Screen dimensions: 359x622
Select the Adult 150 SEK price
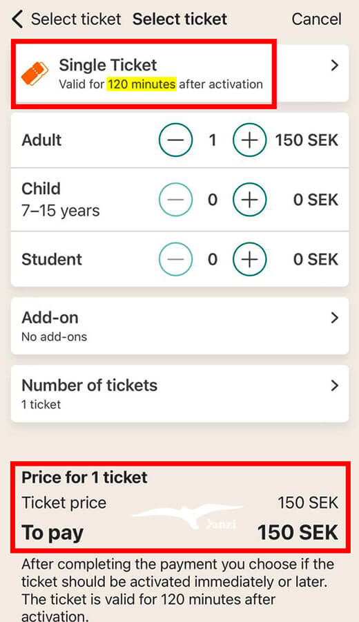click(x=307, y=140)
